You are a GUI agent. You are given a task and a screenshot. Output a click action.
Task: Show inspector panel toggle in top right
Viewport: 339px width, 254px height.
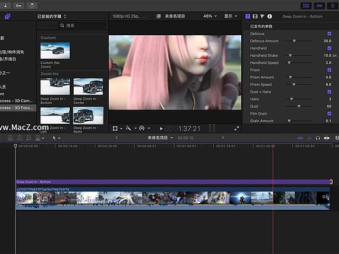[332, 6]
